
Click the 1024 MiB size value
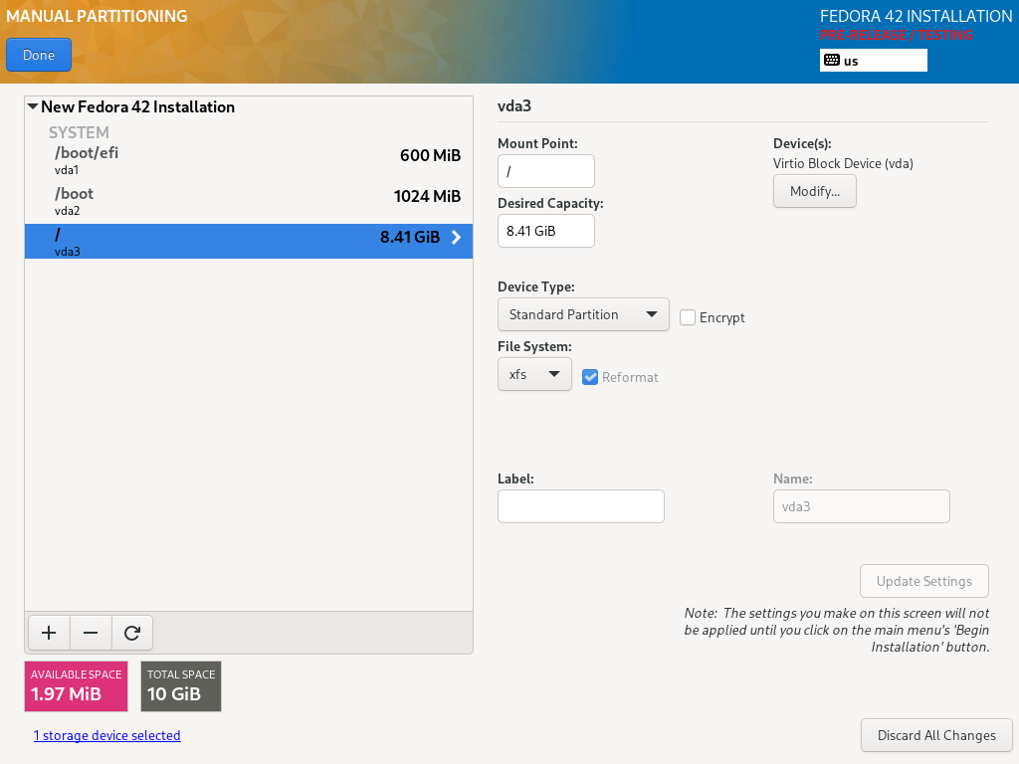pos(427,197)
